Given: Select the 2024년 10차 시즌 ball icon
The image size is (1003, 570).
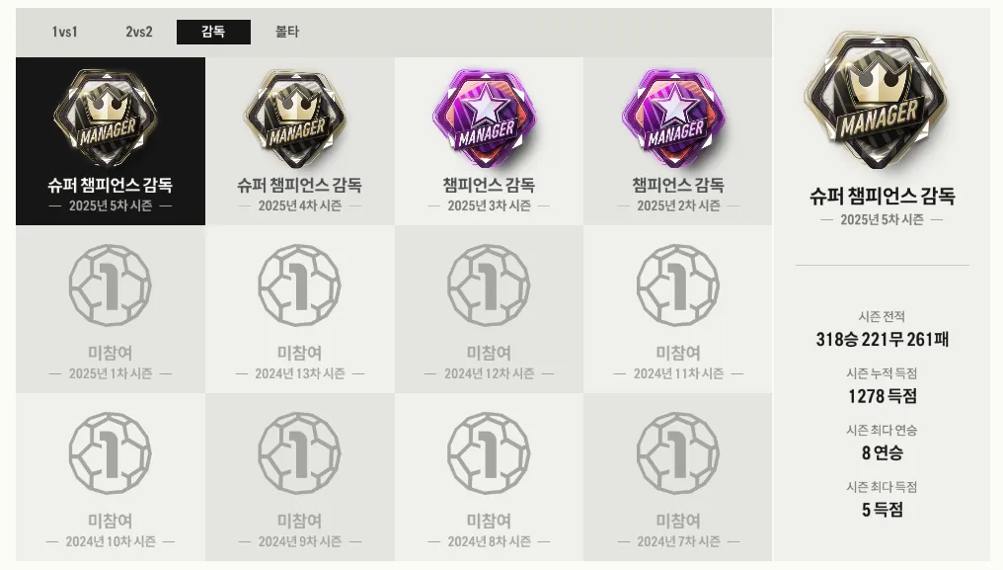Looking at the screenshot, I should [110, 453].
